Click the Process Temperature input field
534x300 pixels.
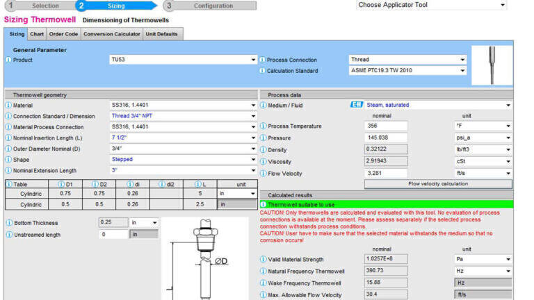(386, 126)
